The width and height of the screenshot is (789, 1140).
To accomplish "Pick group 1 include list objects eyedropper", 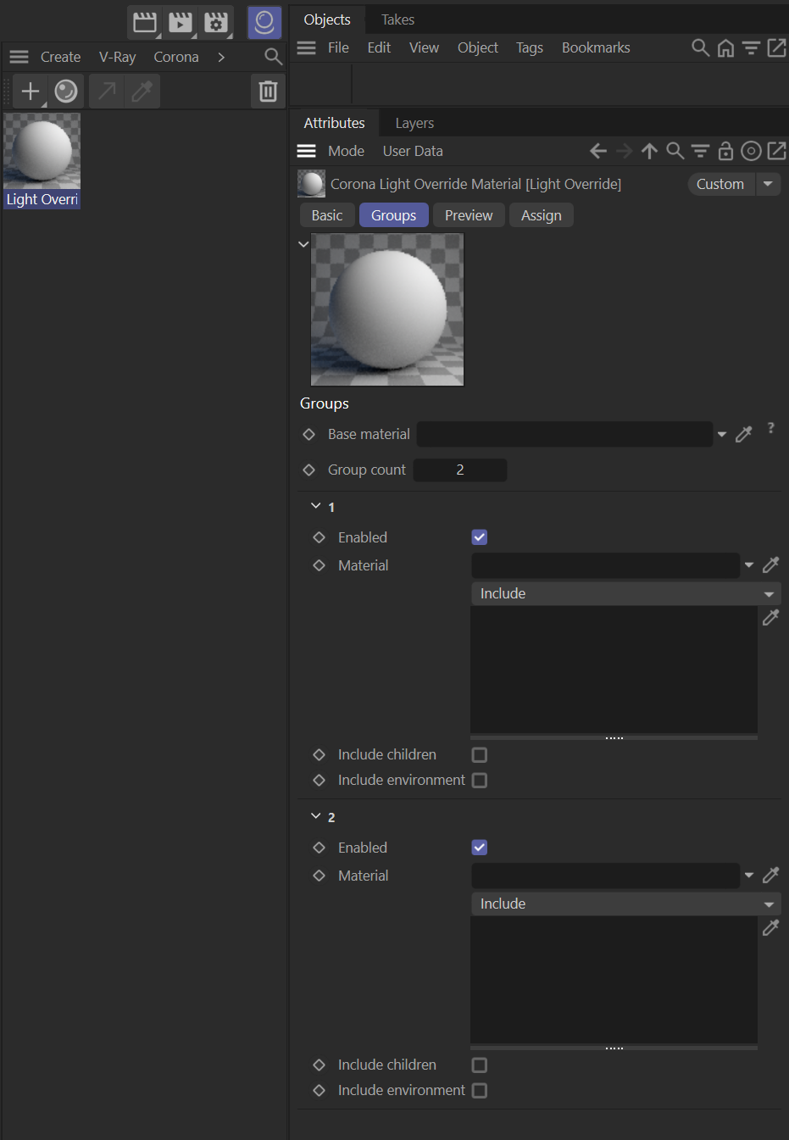I will (770, 617).
